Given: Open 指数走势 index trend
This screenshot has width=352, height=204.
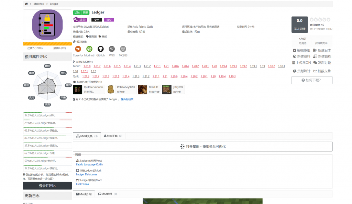Looking at the screenshot, I should tap(322, 71).
